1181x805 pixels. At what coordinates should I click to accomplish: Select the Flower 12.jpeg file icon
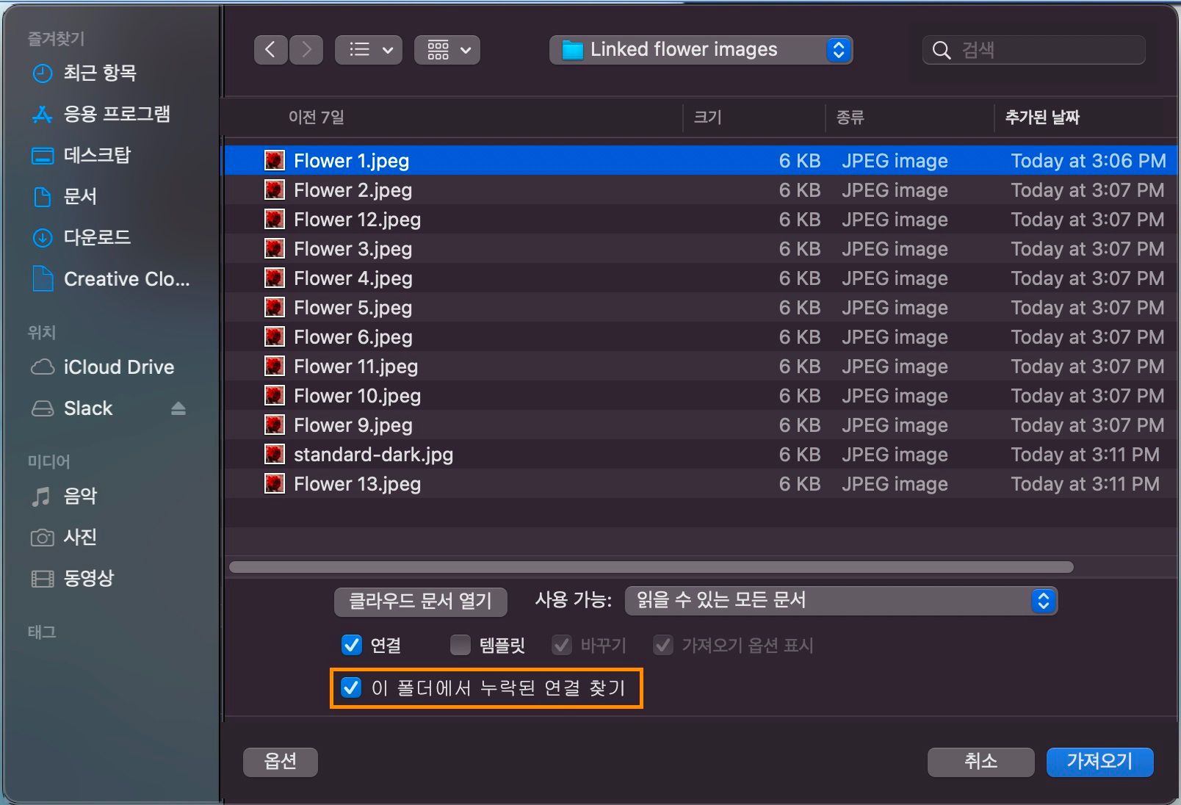275,220
